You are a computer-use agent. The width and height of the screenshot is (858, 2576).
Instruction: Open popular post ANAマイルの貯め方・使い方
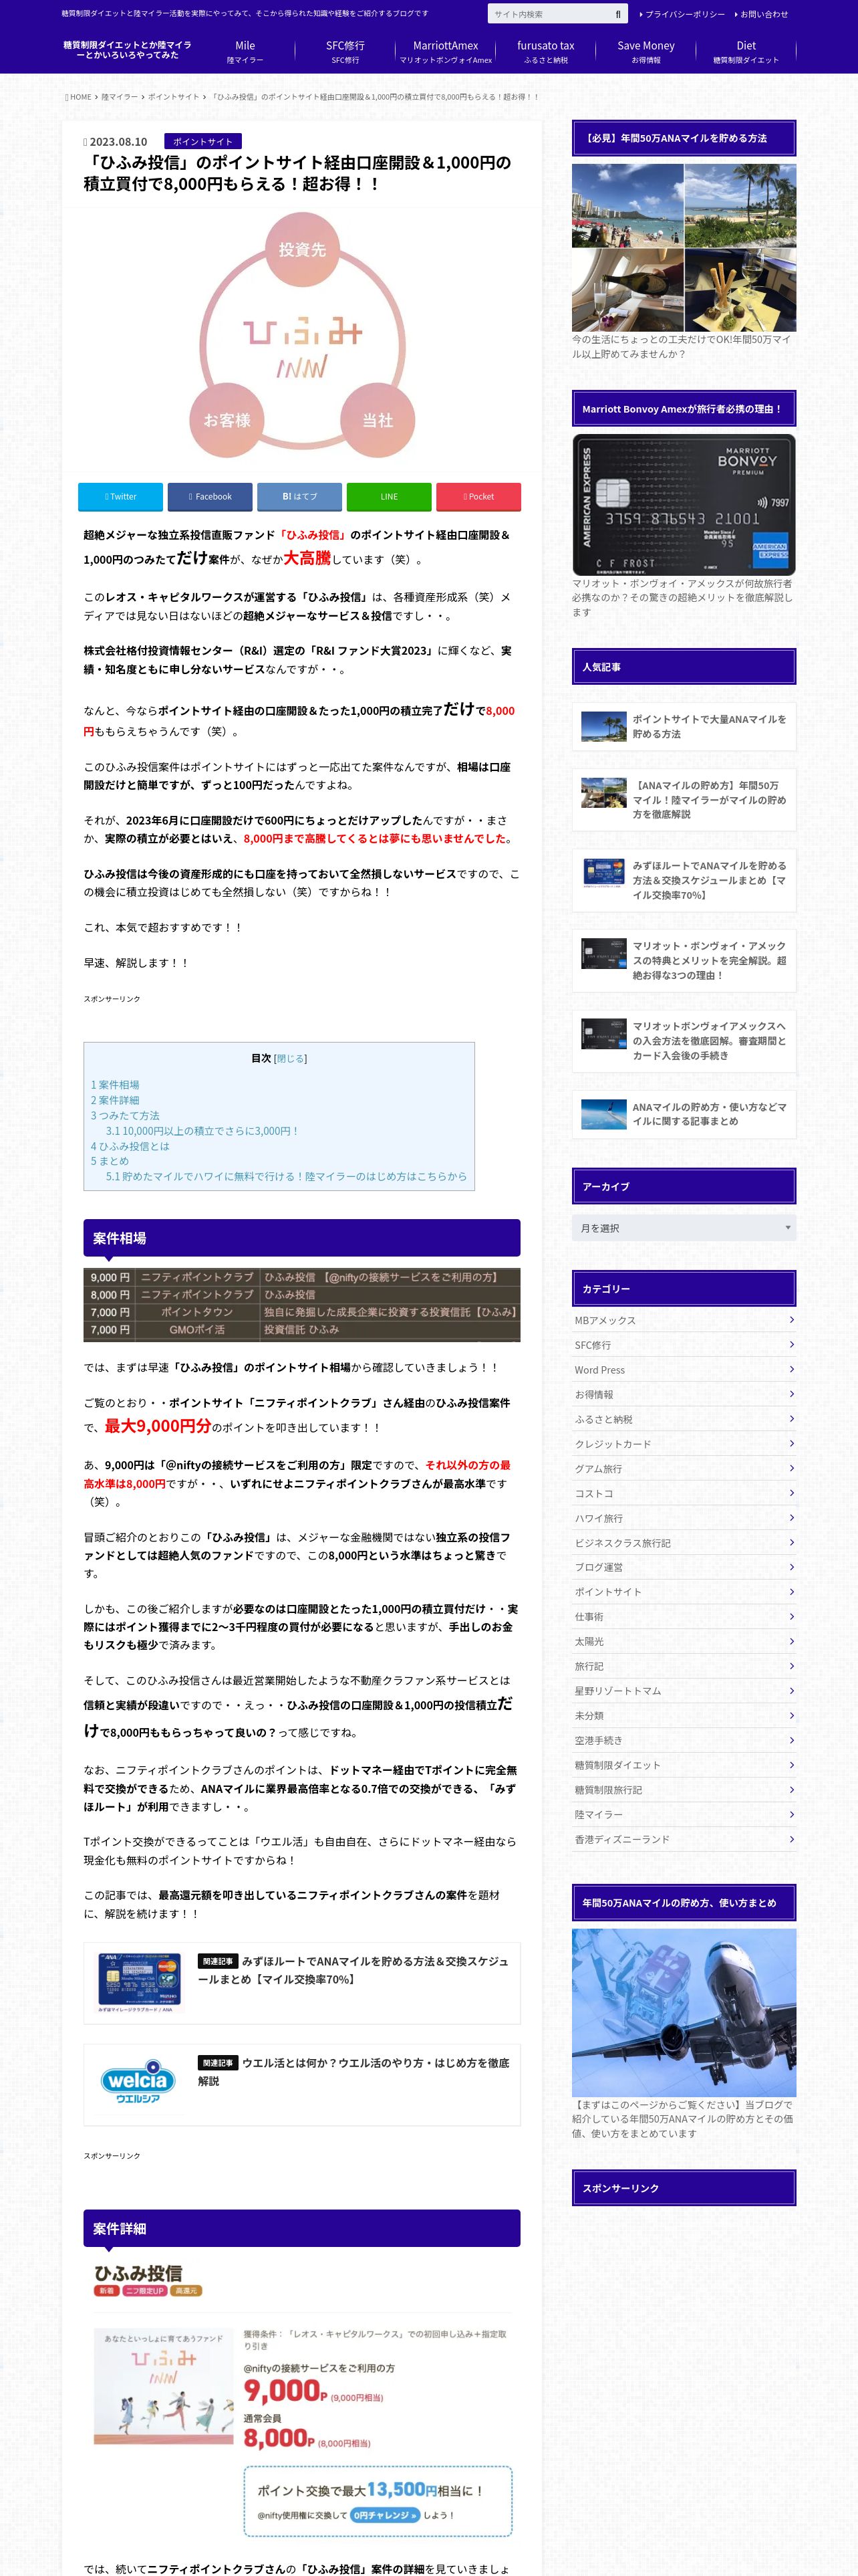(x=683, y=1114)
